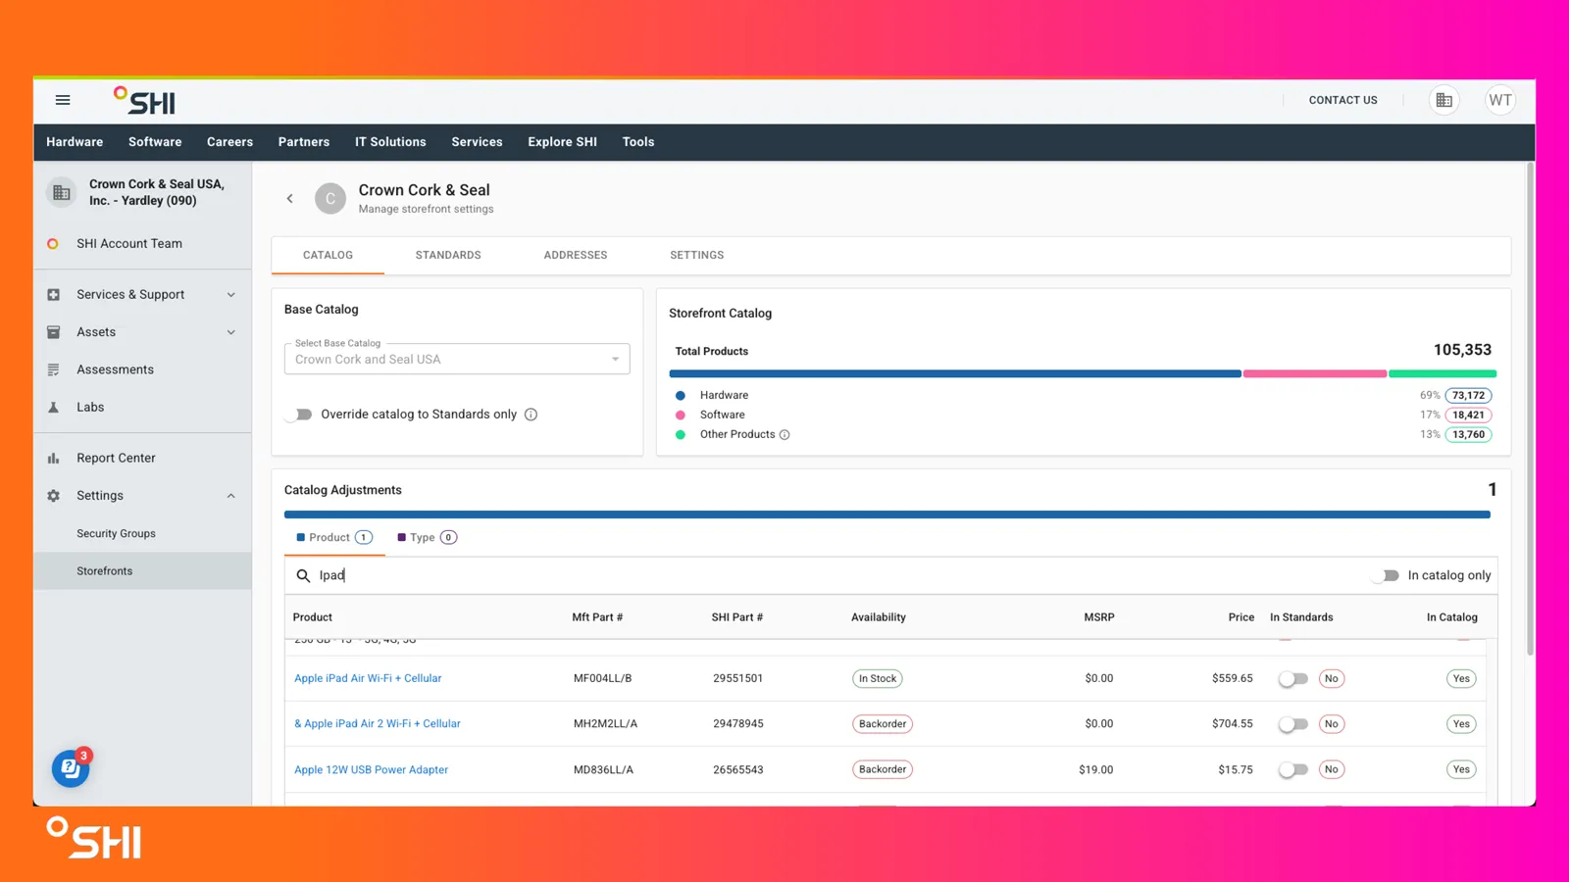
Task: Open the organization building icon in header
Action: tap(1443, 100)
